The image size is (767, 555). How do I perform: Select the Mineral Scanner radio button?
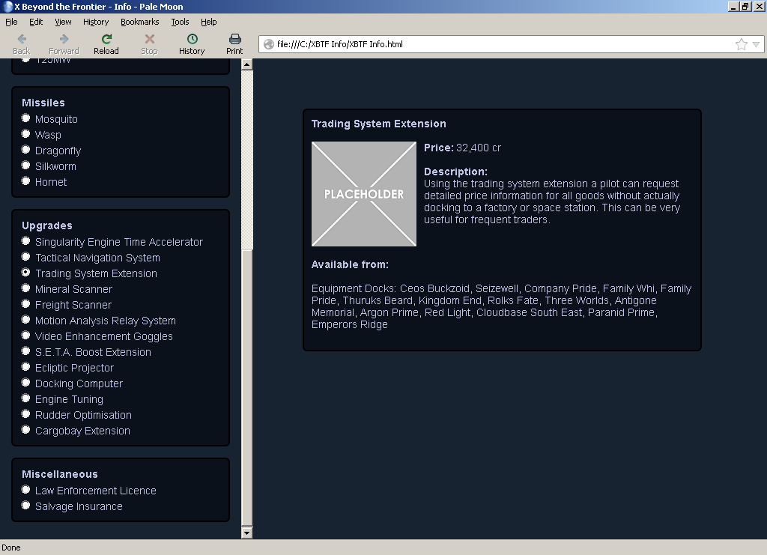click(x=26, y=288)
